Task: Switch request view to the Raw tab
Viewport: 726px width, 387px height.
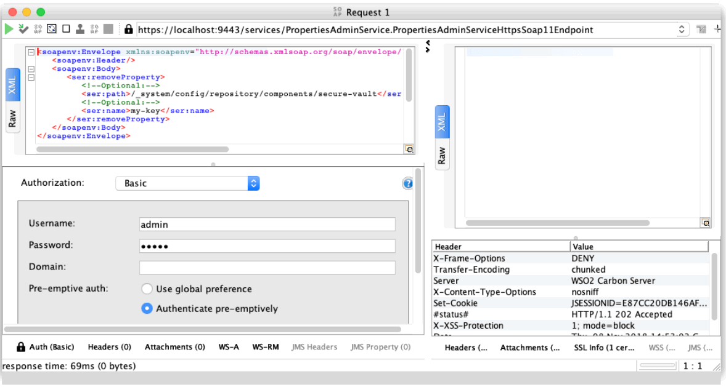Action: (x=13, y=119)
